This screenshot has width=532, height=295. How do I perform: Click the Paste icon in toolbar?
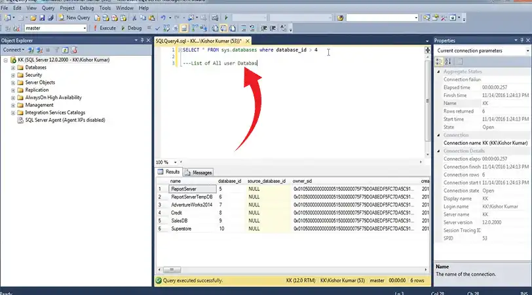click(x=151, y=18)
